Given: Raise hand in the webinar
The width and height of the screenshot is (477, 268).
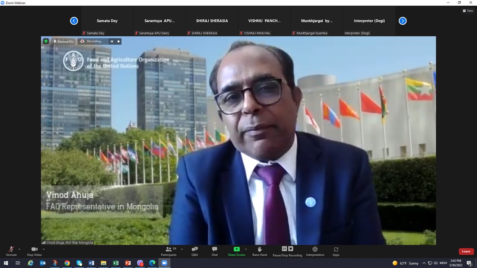Looking at the screenshot, I should (x=260, y=251).
